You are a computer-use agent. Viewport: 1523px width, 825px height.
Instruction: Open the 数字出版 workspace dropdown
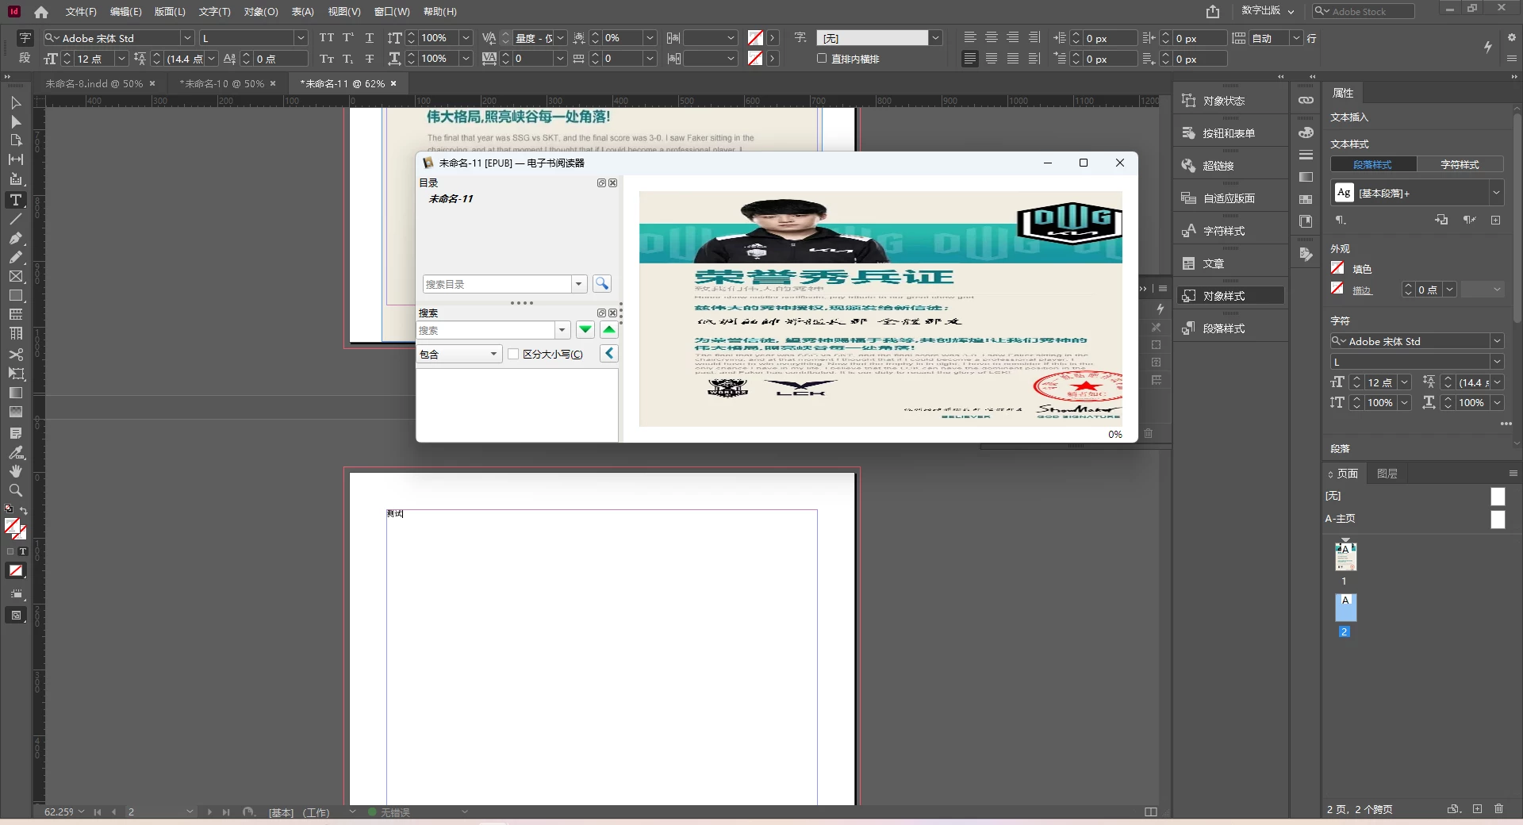click(1268, 11)
